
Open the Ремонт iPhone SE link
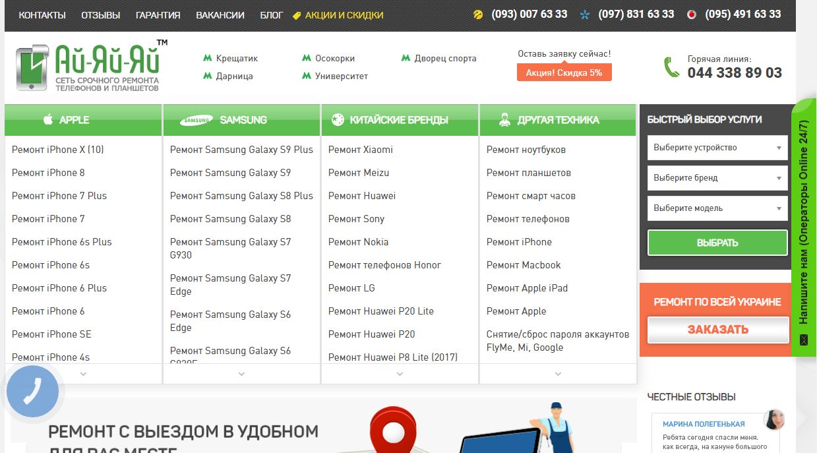[x=51, y=334]
